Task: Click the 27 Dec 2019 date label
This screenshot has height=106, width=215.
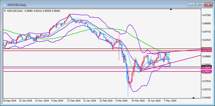Action: (74, 101)
